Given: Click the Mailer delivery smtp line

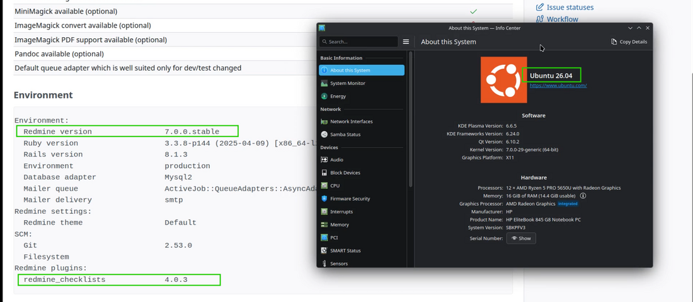Looking at the screenshot, I should 103,200.
